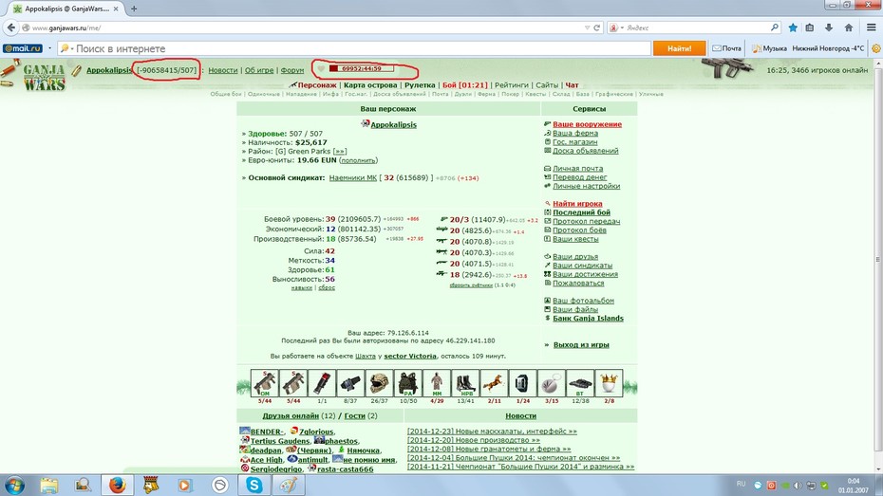Open Skype from the taskbar
883x496 pixels.
click(254, 485)
